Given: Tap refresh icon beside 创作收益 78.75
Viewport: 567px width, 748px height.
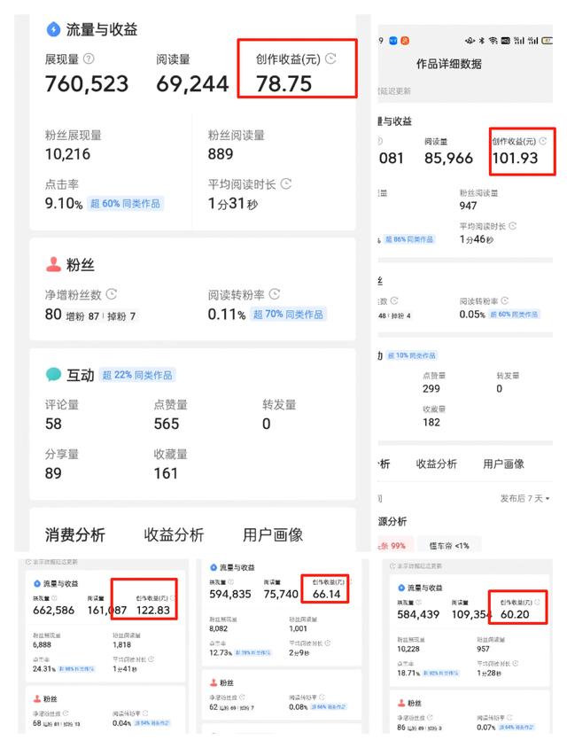Looking at the screenshot, I should click(330, 59).
